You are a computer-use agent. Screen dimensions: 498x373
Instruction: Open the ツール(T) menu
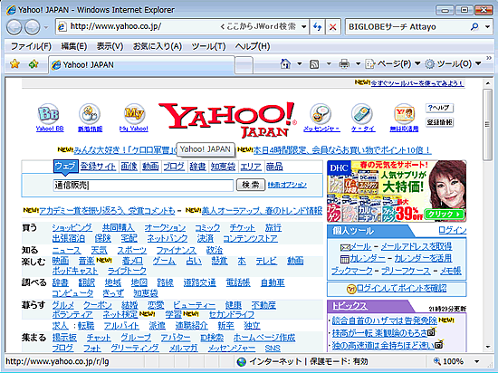208,47
